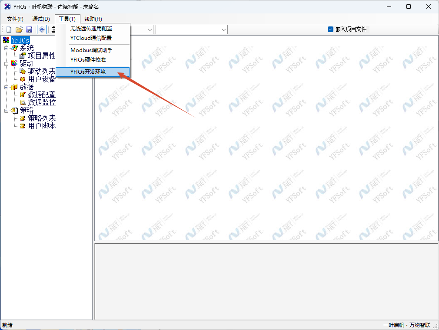
Task: Click the 数据配置 pencil icon in tree
Action: pyautogui.click(x=23, y=95)
